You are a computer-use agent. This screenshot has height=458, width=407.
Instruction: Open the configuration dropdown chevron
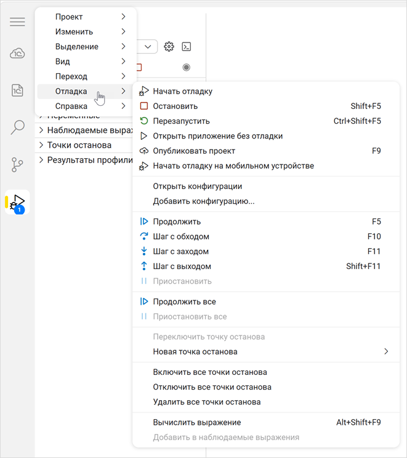tap(148, 47)
